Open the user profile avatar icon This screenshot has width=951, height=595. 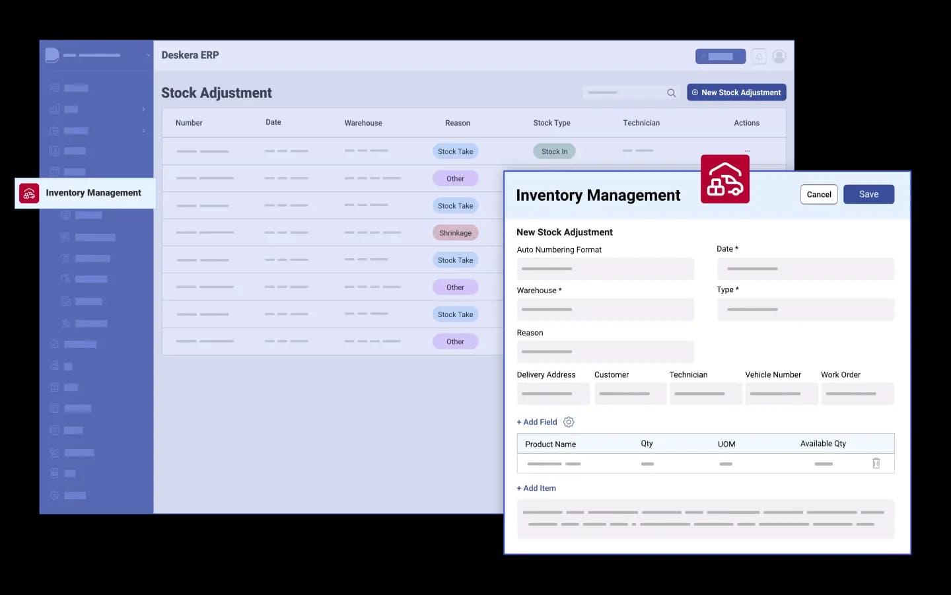[x=779, y=57]
